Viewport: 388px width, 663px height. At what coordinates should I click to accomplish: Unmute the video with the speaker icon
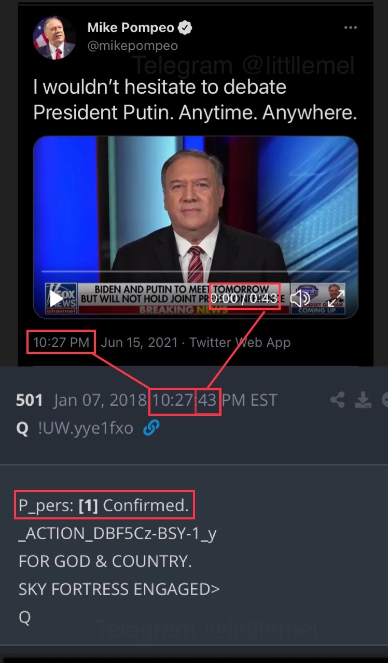pos(300,298)
